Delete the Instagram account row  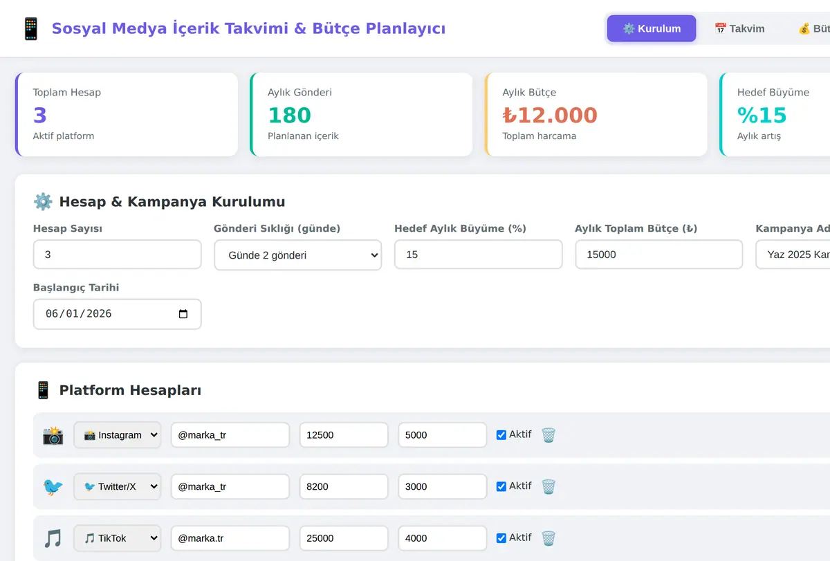pos(548,435)
